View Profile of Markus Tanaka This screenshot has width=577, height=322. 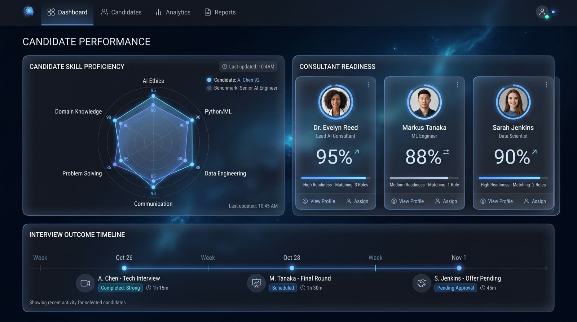coord(408,201)
